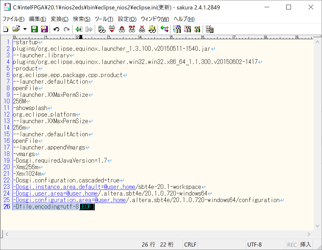Click the jump forward history icon
The height and width of the screenshot is (250, 322).
click(x=89, y=29)
